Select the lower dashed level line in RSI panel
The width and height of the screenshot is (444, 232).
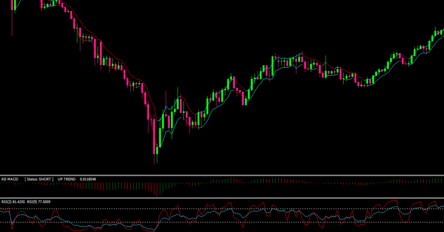coord(222,222)
